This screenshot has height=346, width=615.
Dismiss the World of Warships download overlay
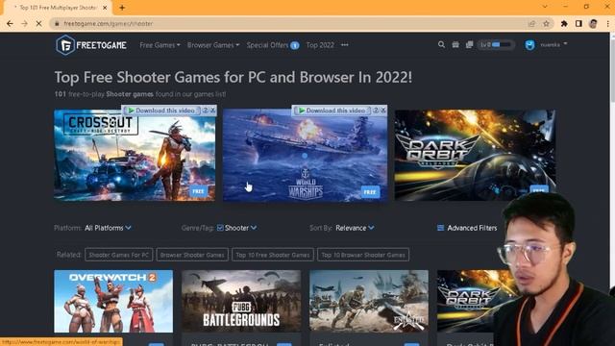[383, 111]
